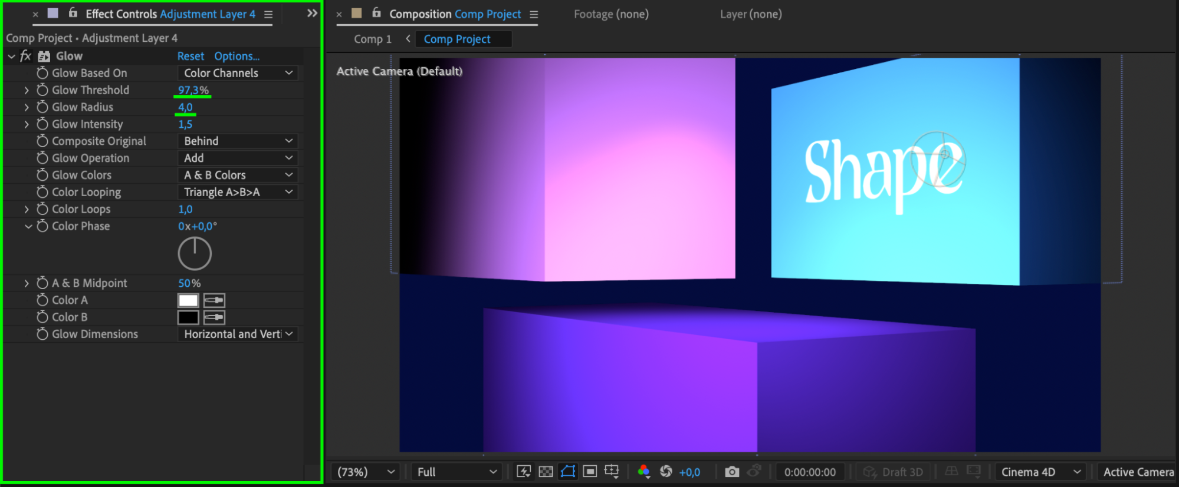The image size is (1179, 487).
Task: Open grid and guide options icon
Action: click(612, 472)
